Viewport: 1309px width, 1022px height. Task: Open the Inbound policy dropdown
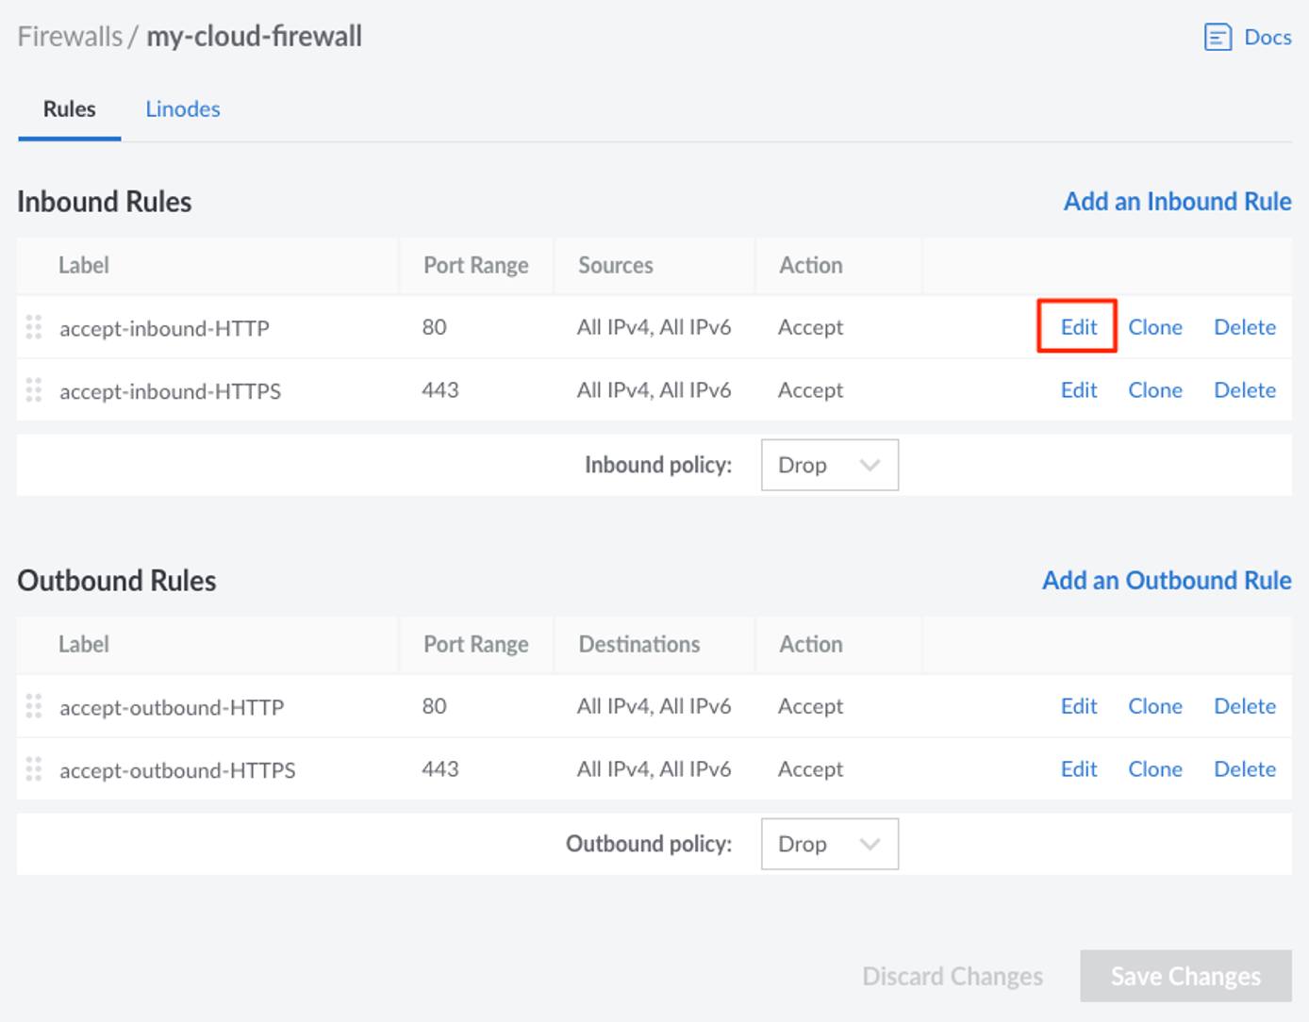click(x=828, y=465)
